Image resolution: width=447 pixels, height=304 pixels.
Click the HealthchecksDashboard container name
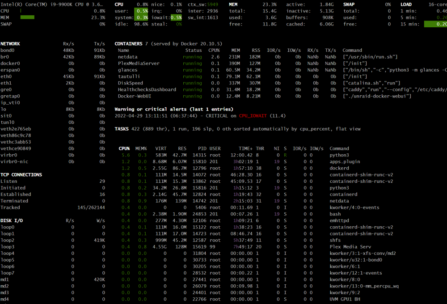[147, 89]
